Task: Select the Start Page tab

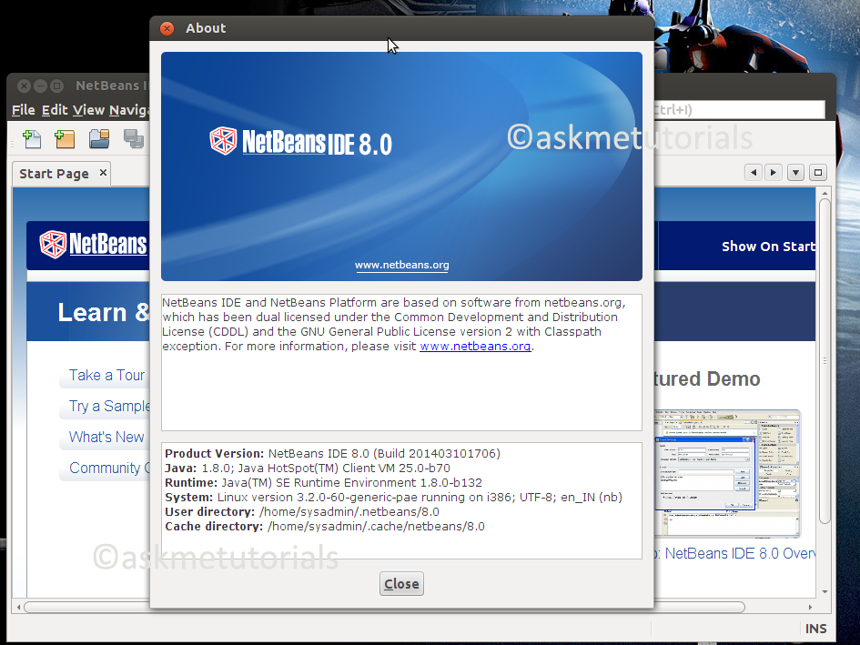Action: (54, 174)
